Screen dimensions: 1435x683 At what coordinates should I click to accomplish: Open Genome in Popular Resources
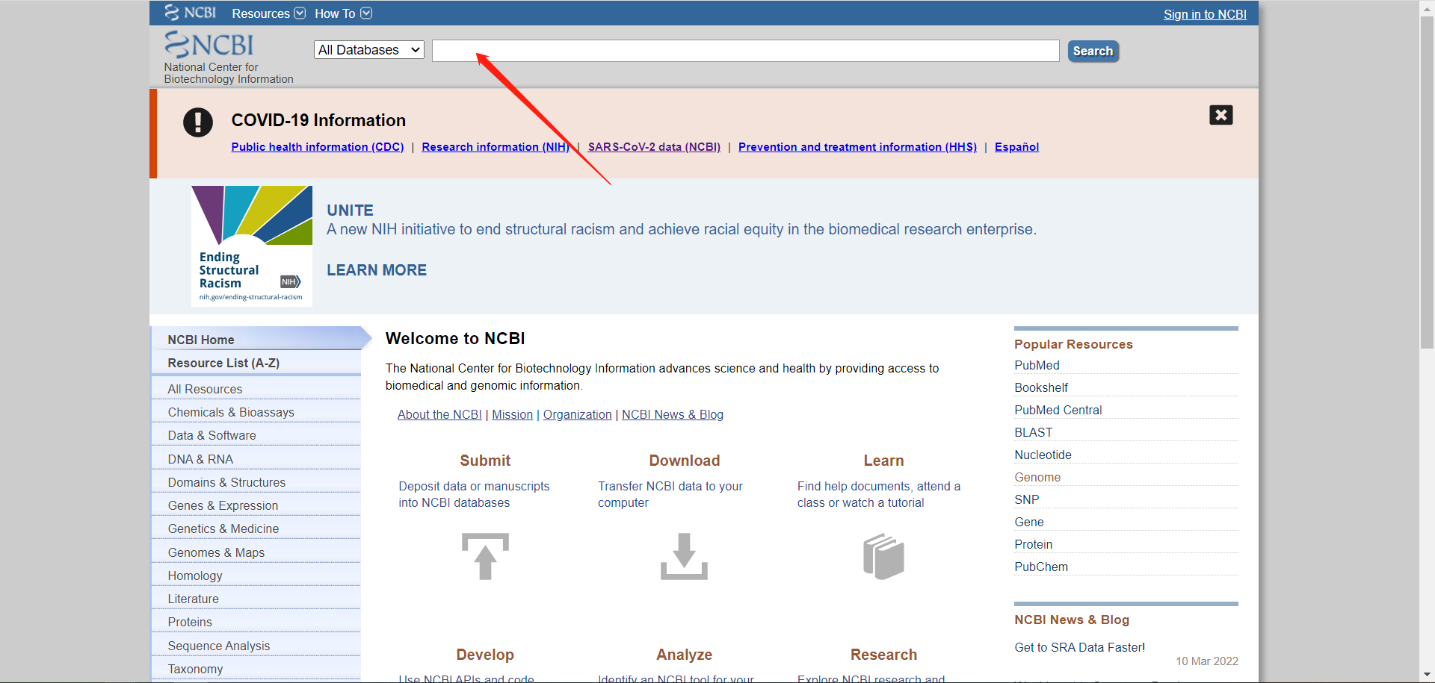tap(1037, 477)
